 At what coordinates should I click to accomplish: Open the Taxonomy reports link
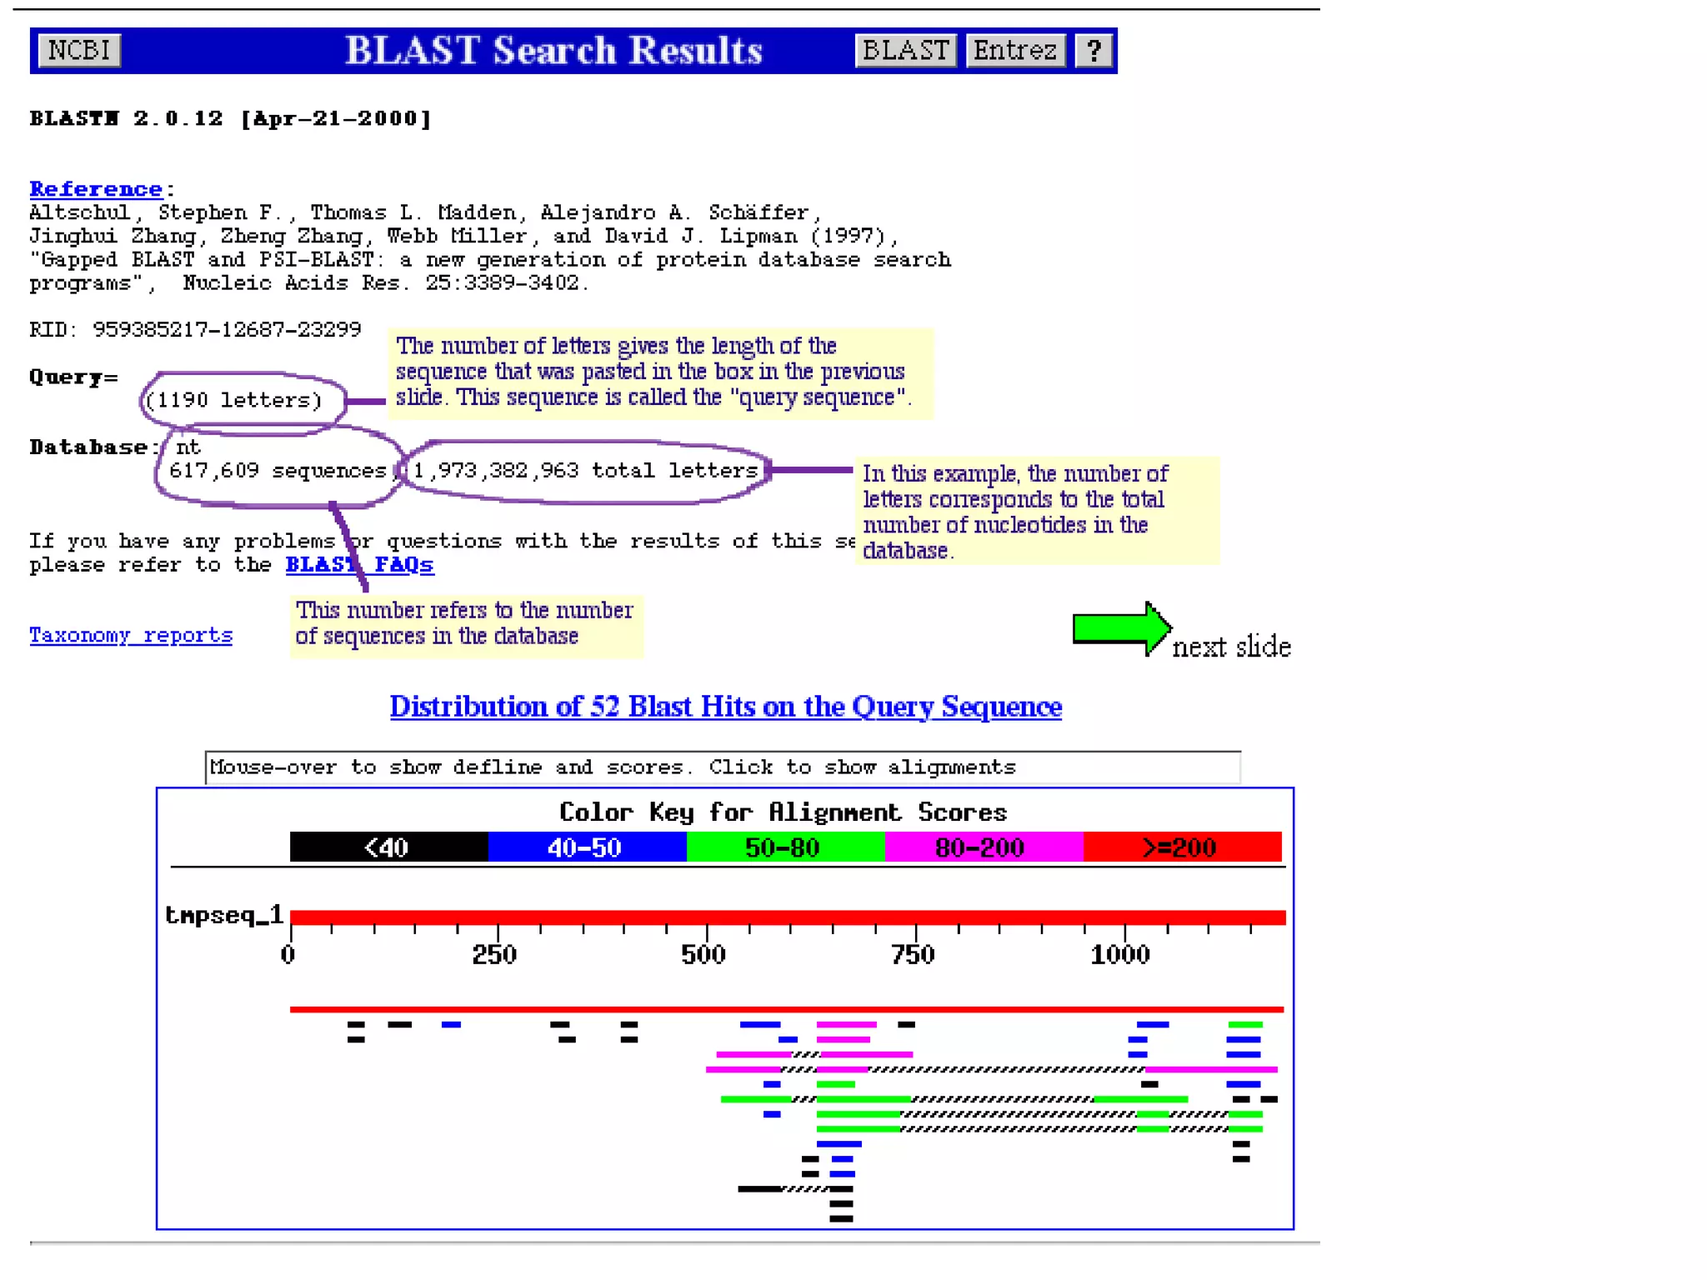131,635
